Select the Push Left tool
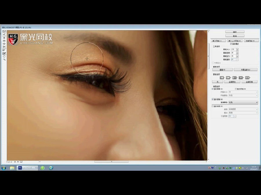The image size is (261, 195). click(x=4, y=47)
